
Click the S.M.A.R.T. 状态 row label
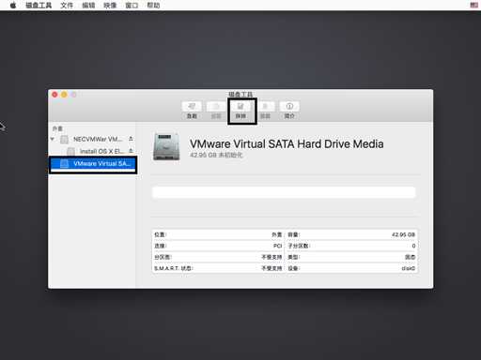174,268
